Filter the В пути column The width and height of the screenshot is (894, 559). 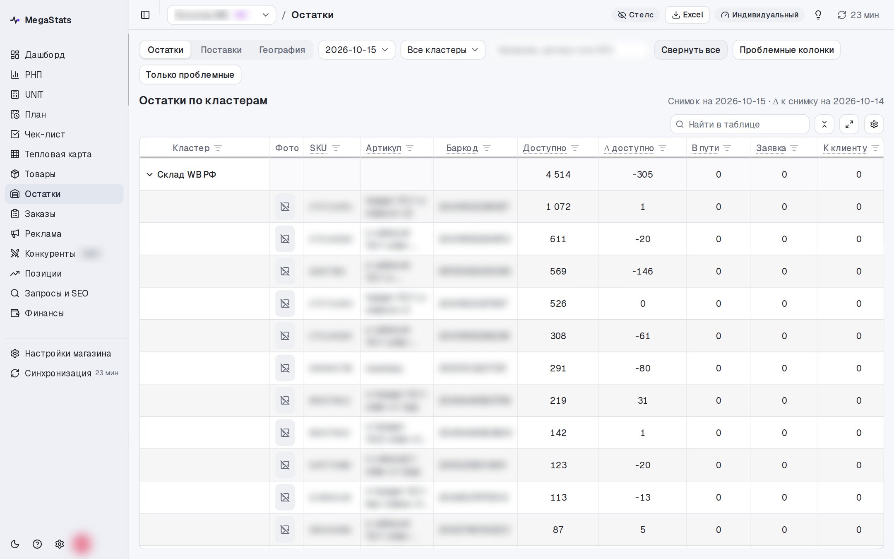pos(727,148)
